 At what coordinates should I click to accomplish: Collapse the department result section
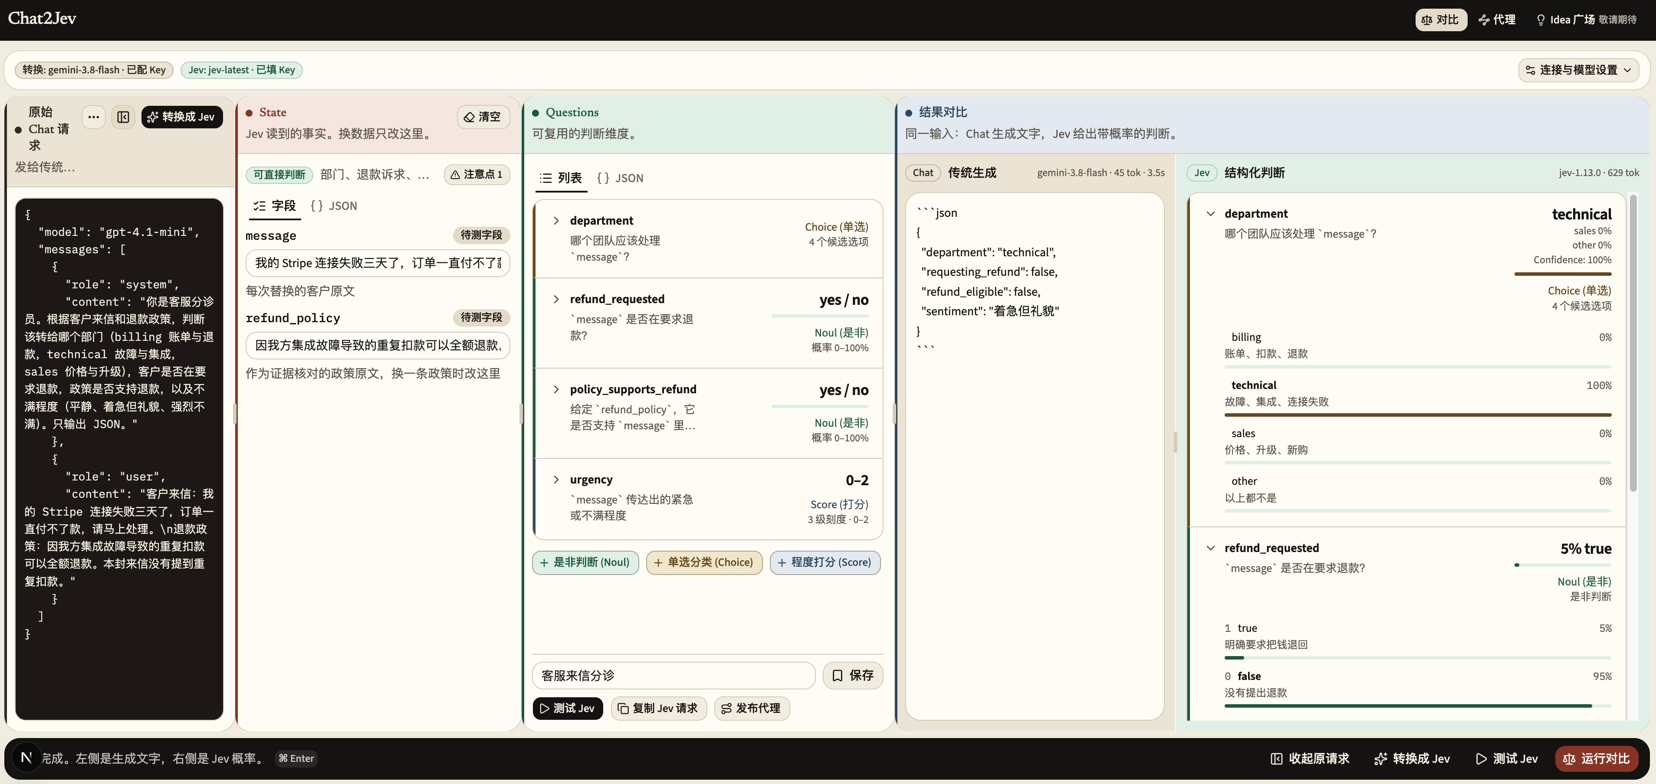1210,213
